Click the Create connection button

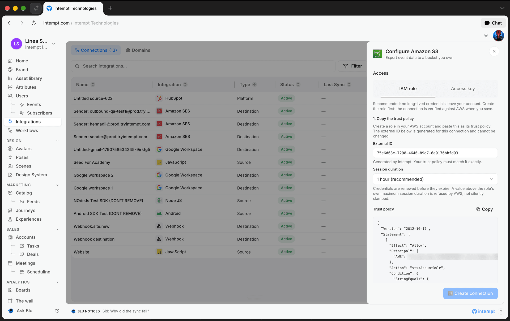point(470,293)
